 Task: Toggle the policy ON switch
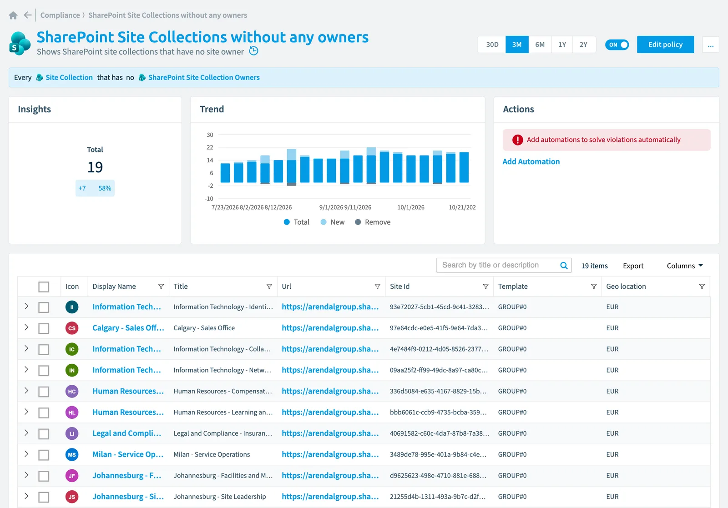click(617, 45)
